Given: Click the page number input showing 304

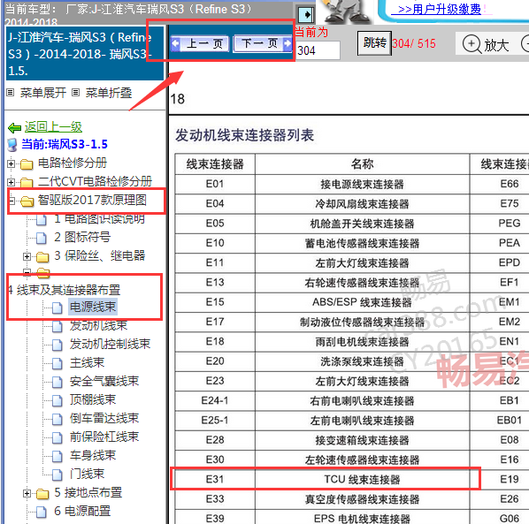Looking at the screenshot, I should (x=318, y=50).
